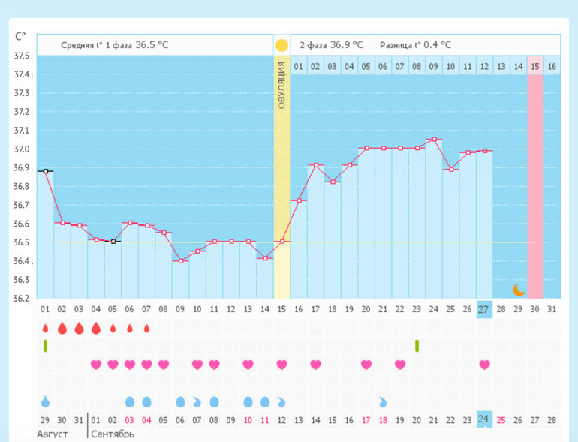578x442 pixels.
Task: Click the temperature point on day 24
Action: 434,139
